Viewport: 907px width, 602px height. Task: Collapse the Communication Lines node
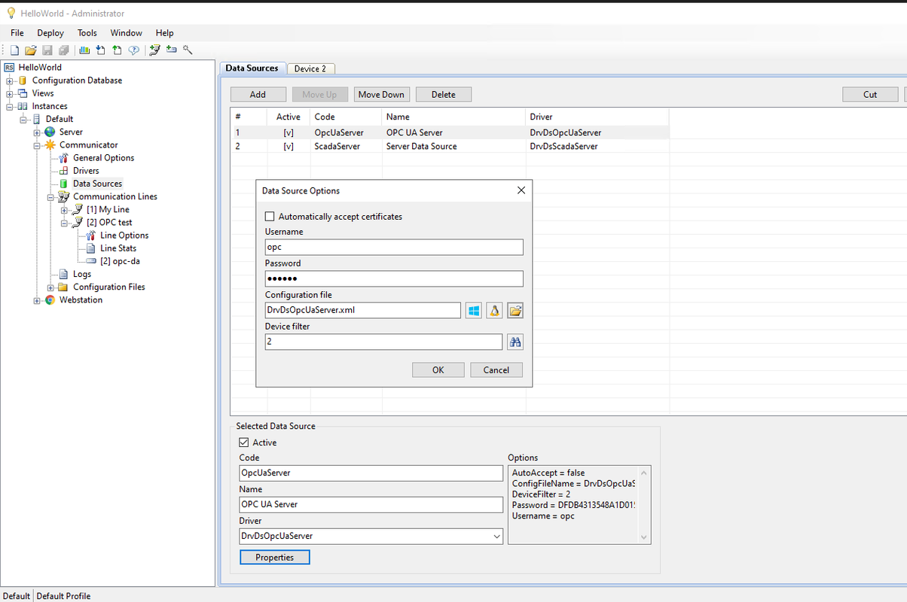(50, 196)
